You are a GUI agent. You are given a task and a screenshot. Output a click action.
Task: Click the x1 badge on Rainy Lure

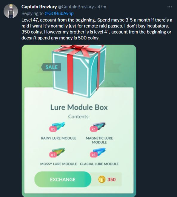53,129
